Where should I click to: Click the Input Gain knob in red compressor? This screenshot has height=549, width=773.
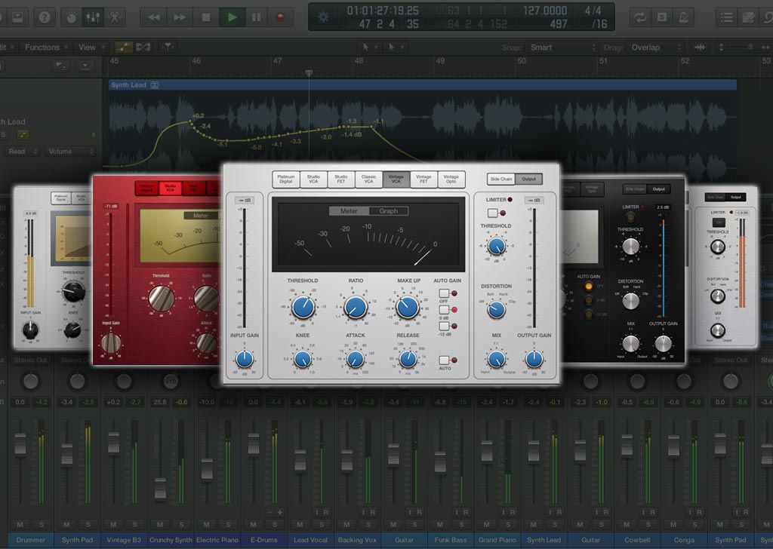111,343
